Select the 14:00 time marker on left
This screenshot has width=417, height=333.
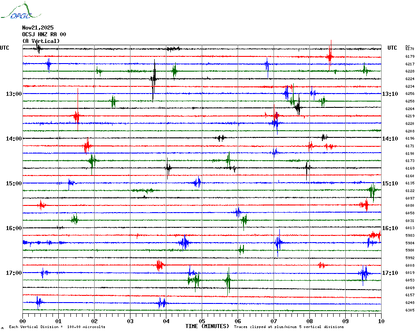point(14,139)
